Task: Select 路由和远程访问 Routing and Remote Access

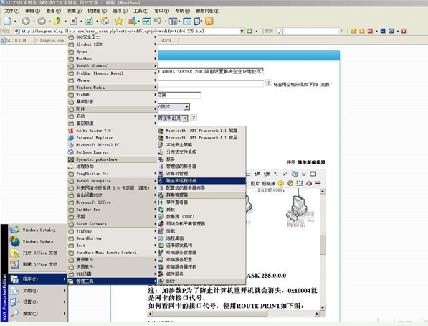Action: (x=201, y=180)
